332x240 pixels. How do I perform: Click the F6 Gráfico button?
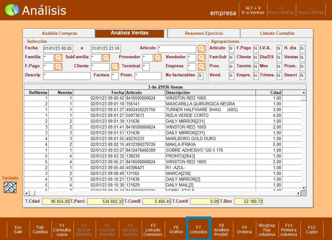(x=176, y=230)
